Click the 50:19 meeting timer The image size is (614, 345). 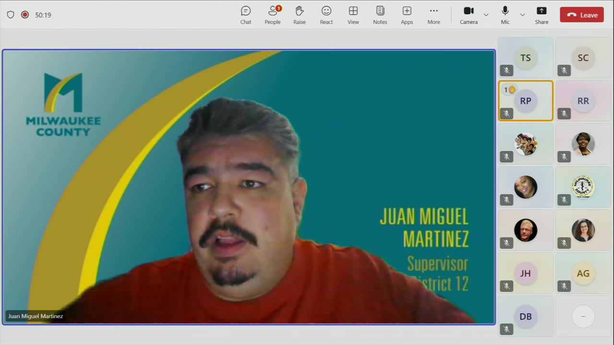43,15
